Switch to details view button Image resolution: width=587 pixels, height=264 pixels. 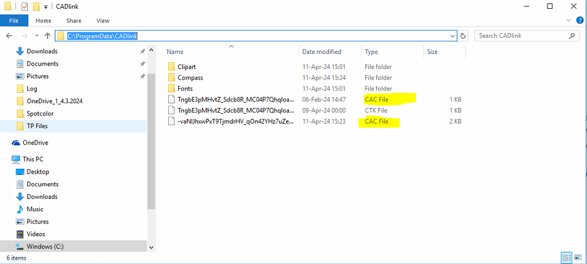pyautogui.click(x=566, y=257)
